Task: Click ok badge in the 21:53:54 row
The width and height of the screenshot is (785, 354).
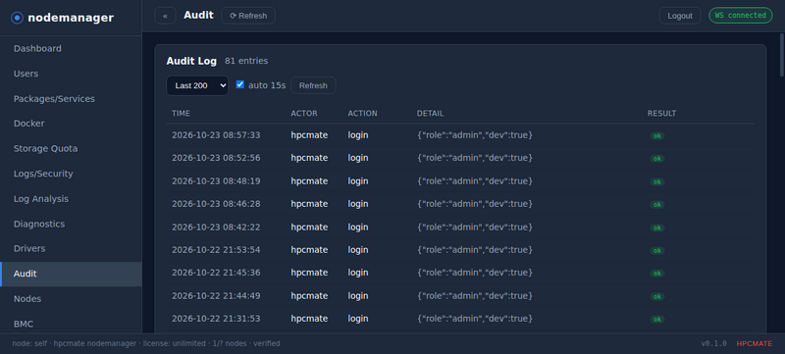Action: pyautogui.click(x=657, y=250)
